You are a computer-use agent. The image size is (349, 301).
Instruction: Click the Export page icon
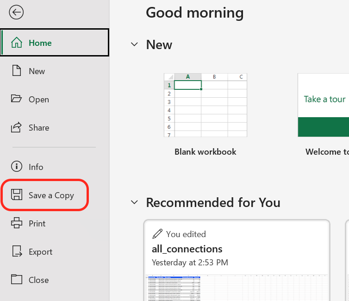17,251
